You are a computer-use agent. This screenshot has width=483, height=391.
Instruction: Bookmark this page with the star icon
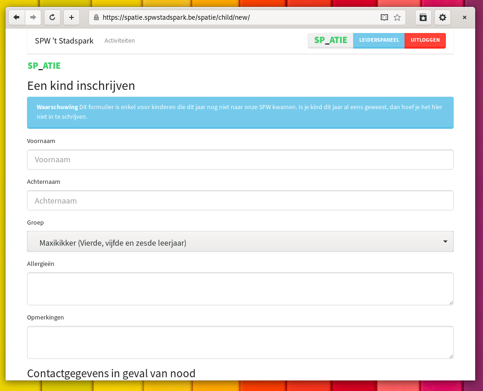pyautogui.click(x=397, y=17)
